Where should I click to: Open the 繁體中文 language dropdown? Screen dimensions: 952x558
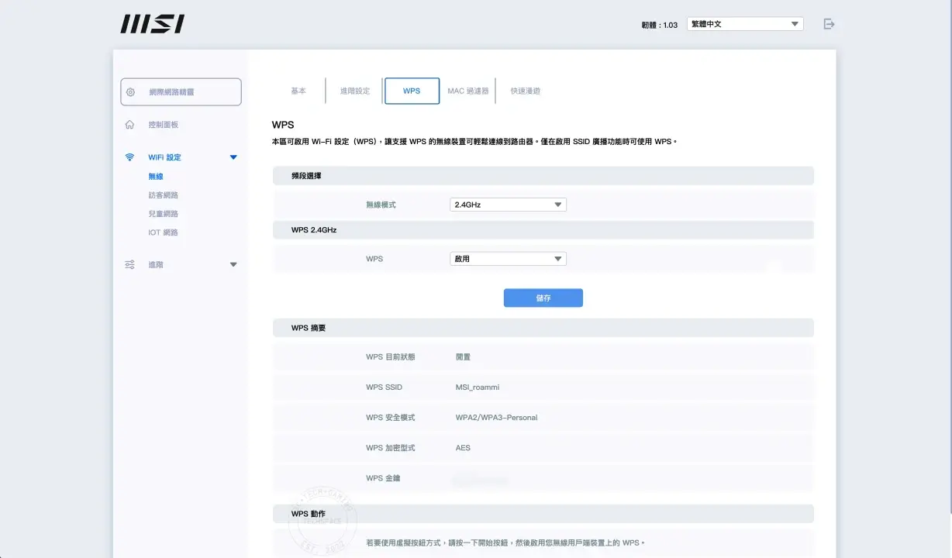[x=744, y=24]
